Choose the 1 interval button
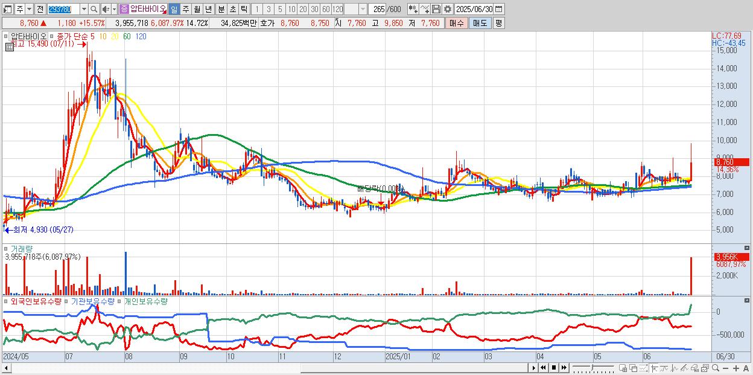The width and height of the screenshot is (753, 375). 256,9
